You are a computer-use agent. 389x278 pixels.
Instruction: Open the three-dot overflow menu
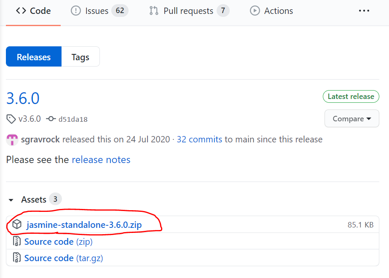364,11
